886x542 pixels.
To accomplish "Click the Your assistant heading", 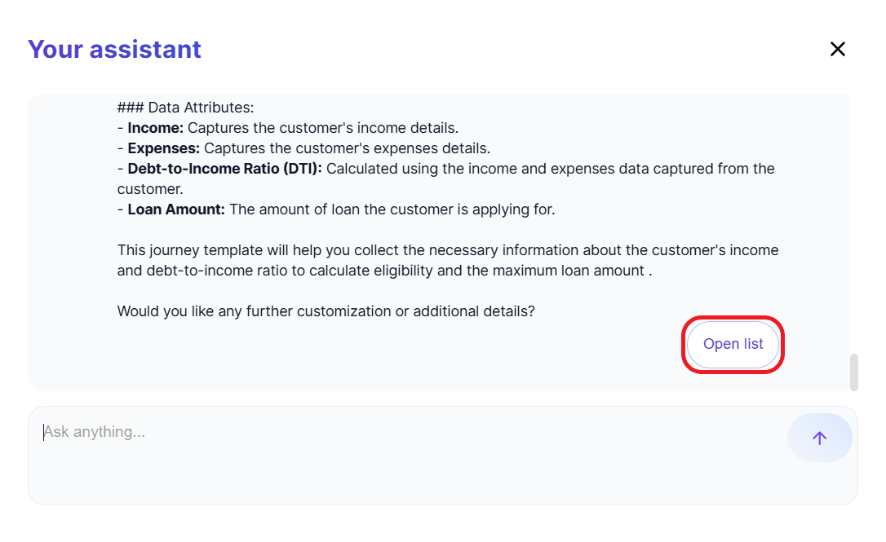I will [114, 49].
